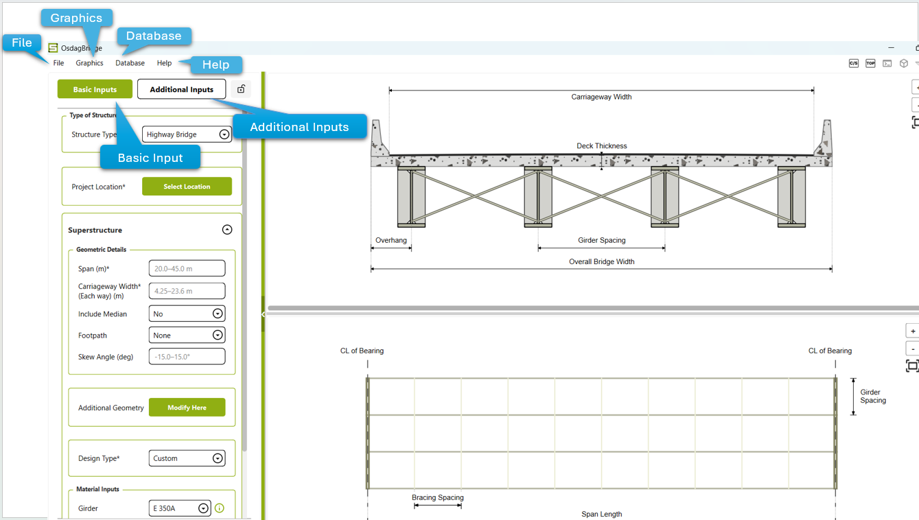Click the Span (m) input field
919x520 pixels.
tap(187, 269)
